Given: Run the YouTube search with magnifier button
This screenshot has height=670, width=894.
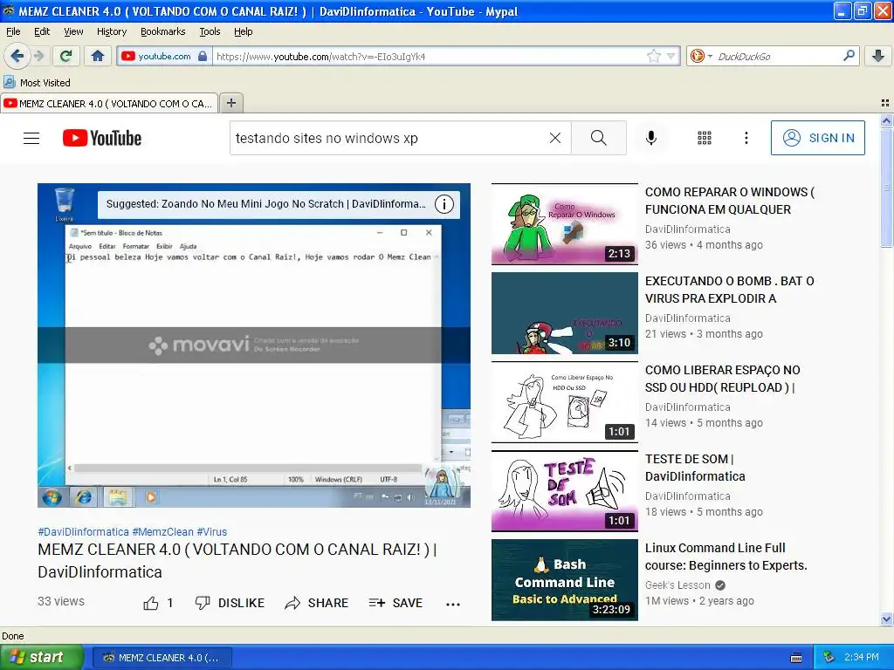Looking at the screenshot, I should [x=599, y=138].
